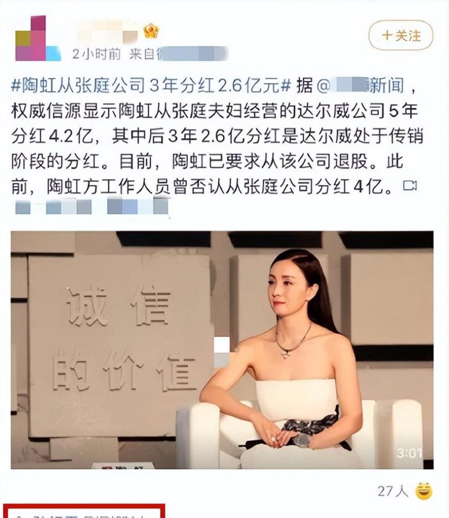Viewport: 449px width, 518px height.
Task: Click the 3:01 duration badge on video
Action: (410, 453)
